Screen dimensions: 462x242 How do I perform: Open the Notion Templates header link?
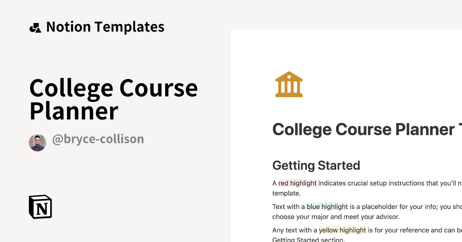(105, 27)
